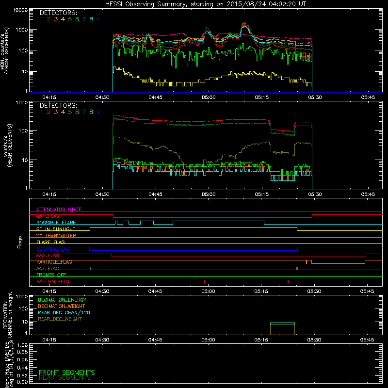Screen dimensions: 388x388
Task: Click the vertical Flags axis title
Action: pos(20,242)
